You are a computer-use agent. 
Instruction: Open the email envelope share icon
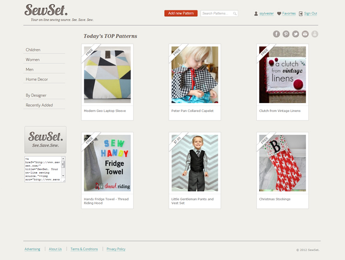[x=305, y=34]
